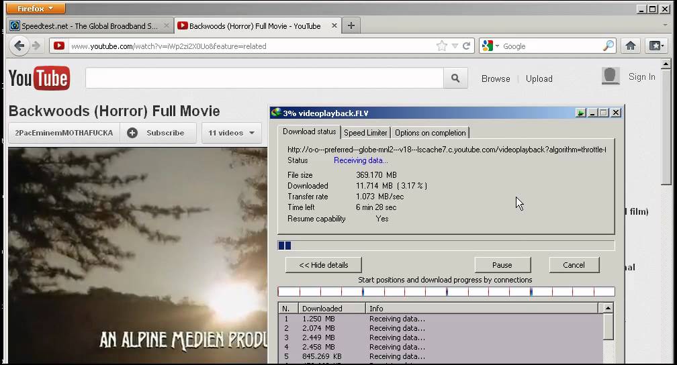Click the videoplayback download URL text

click(x=447, y=150)
